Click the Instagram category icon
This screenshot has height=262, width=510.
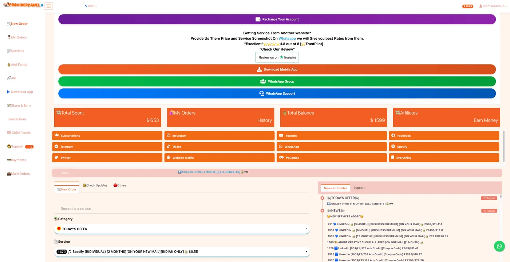(x=169, y=136)
